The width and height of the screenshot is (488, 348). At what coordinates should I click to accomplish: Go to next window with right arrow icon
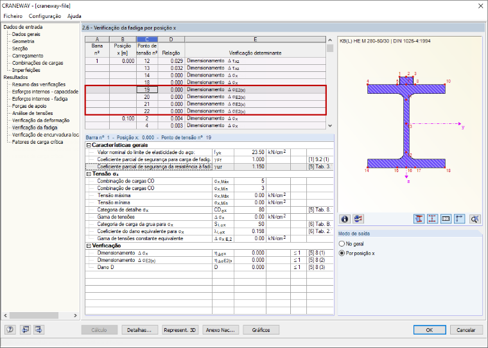pyautogui.click(x=39, y=329)
